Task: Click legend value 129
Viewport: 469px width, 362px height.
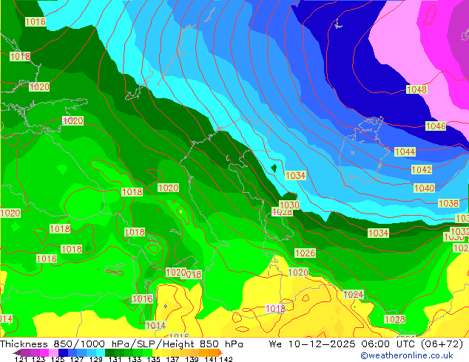Action: (x=96, y=359)
